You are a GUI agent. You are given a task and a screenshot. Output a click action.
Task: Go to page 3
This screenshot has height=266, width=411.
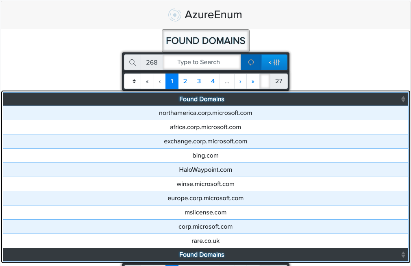tap(199, 81)
